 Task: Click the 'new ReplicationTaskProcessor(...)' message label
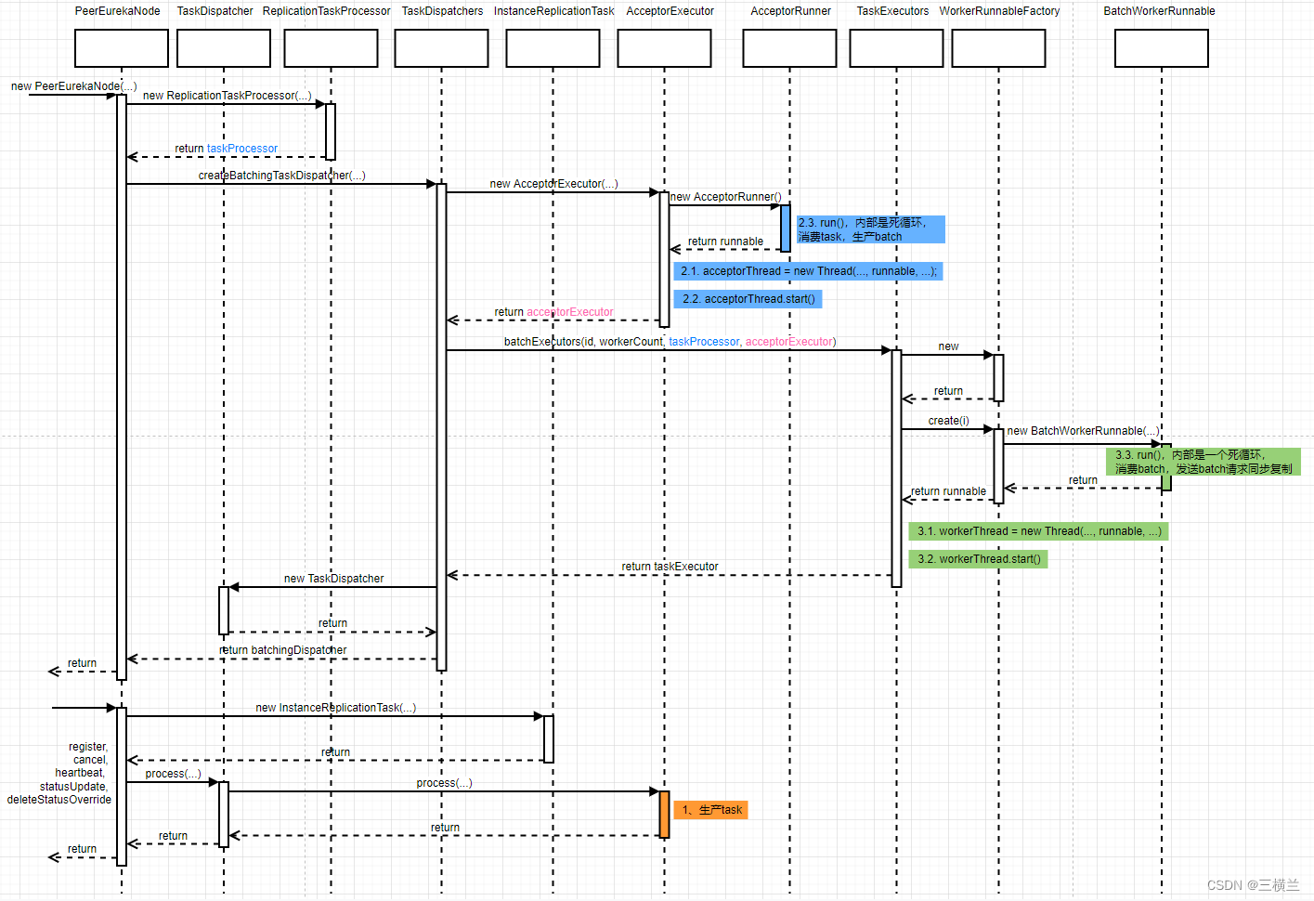click(227, 96)
